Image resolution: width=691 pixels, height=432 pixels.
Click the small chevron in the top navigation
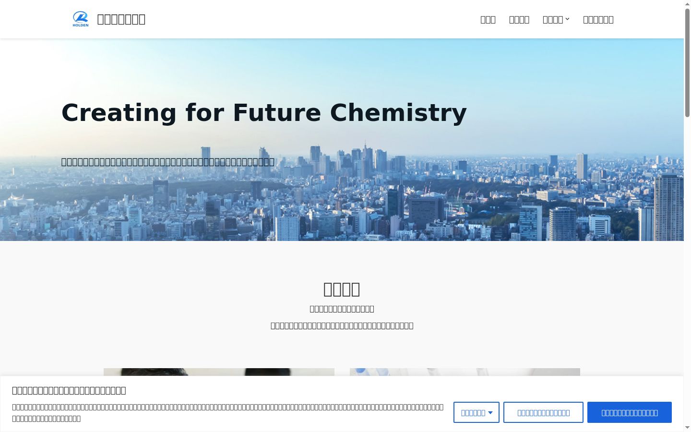pos(567,19)
